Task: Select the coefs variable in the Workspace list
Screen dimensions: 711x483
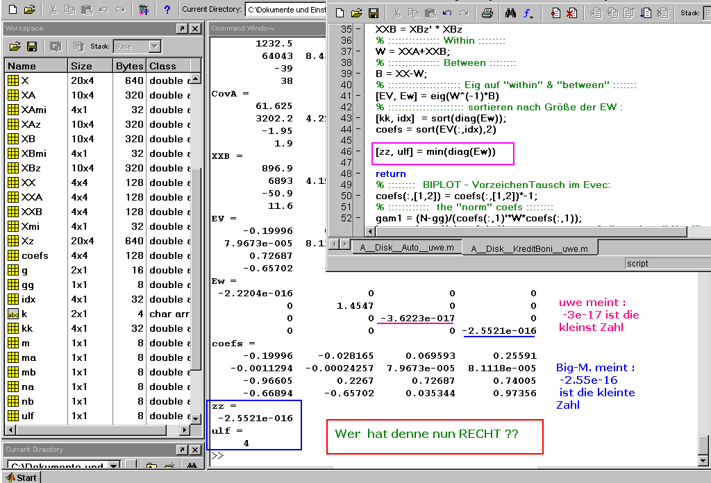Action: [x=35, y=255]
